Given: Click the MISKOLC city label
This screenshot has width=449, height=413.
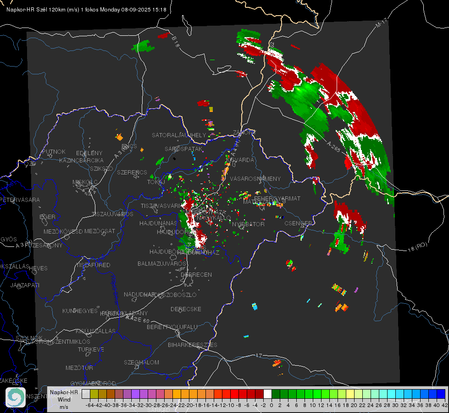Looking at the screenshot, I should click(85, 182).
